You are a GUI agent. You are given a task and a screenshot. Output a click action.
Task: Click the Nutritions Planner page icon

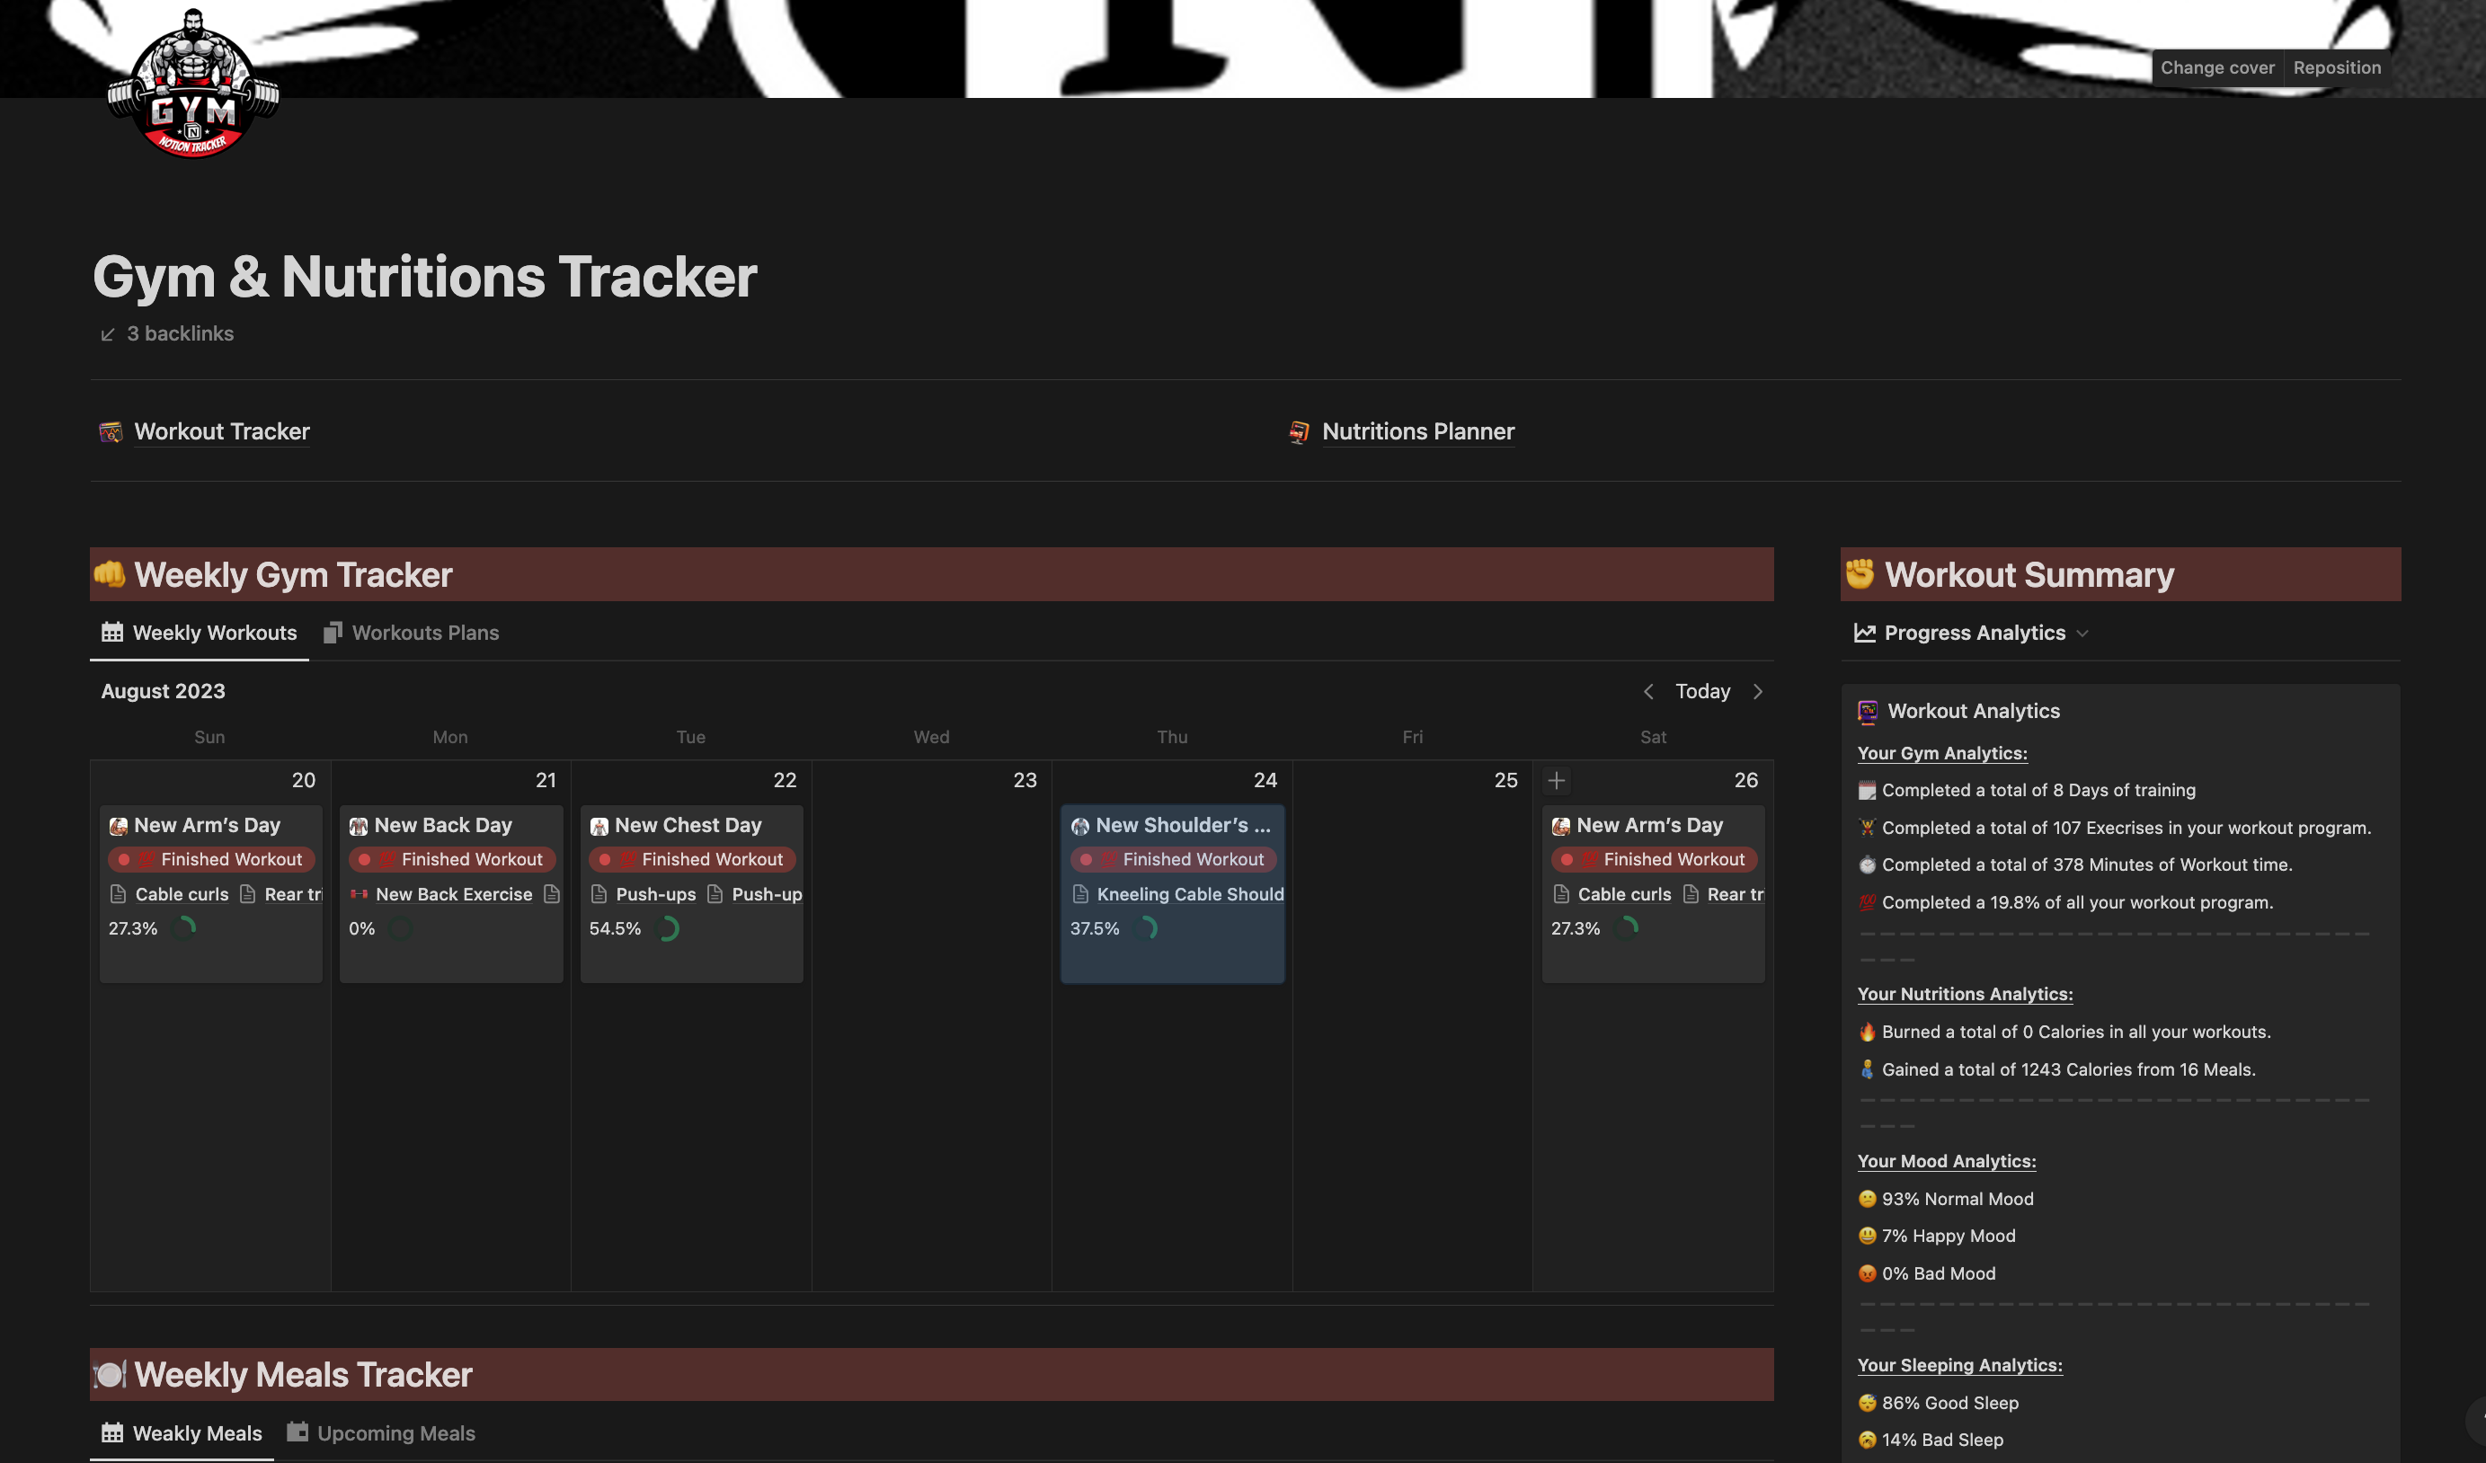coord(1298,432)
